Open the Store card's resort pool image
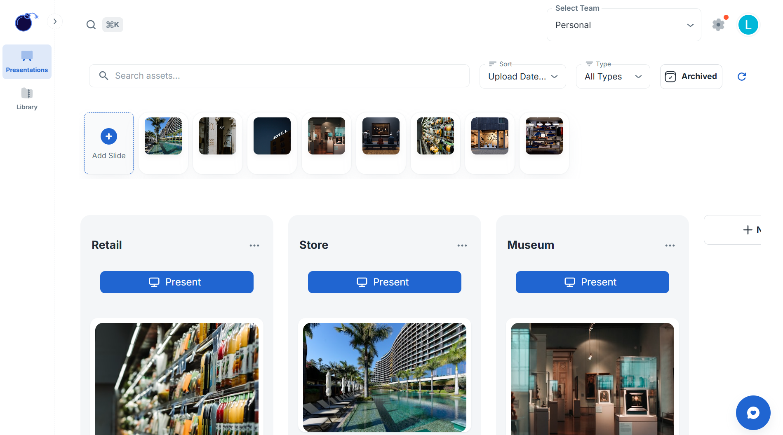Screen dimensions: 783x435 385,377
